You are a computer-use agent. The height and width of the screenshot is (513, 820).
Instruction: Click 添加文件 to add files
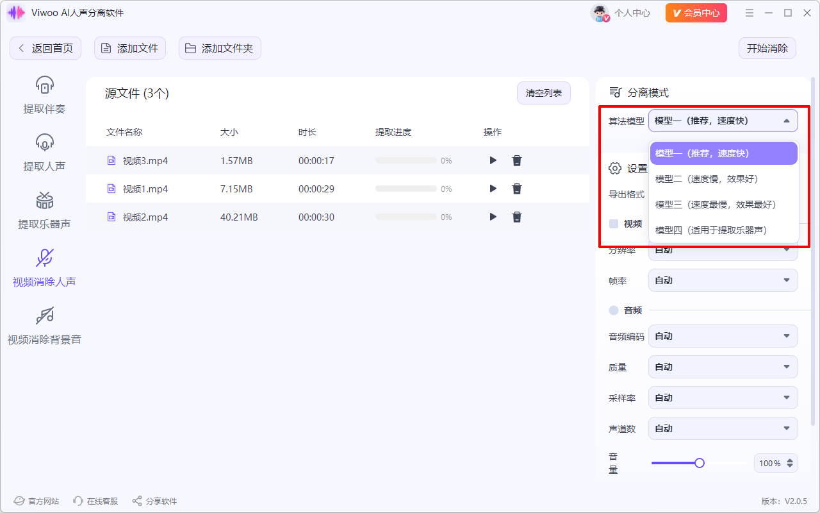point(130,48)
